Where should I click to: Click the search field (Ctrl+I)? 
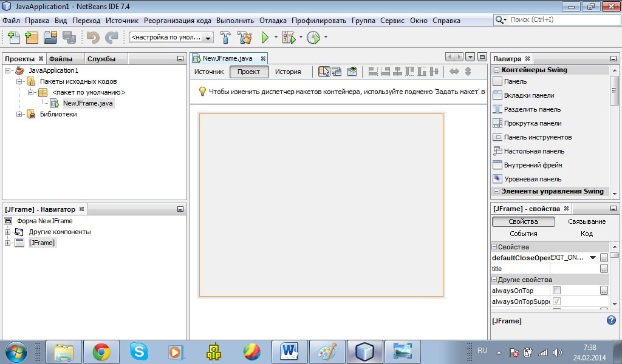564,19
